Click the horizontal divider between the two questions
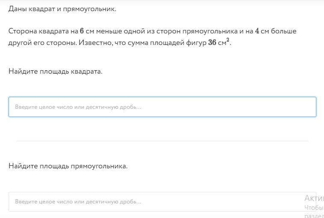Image resolution: width=324 pixels, height=218 pixels. point(162,141)
